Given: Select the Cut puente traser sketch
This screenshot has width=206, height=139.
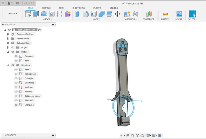Looking at the screenshot, I should click(32, 96).
